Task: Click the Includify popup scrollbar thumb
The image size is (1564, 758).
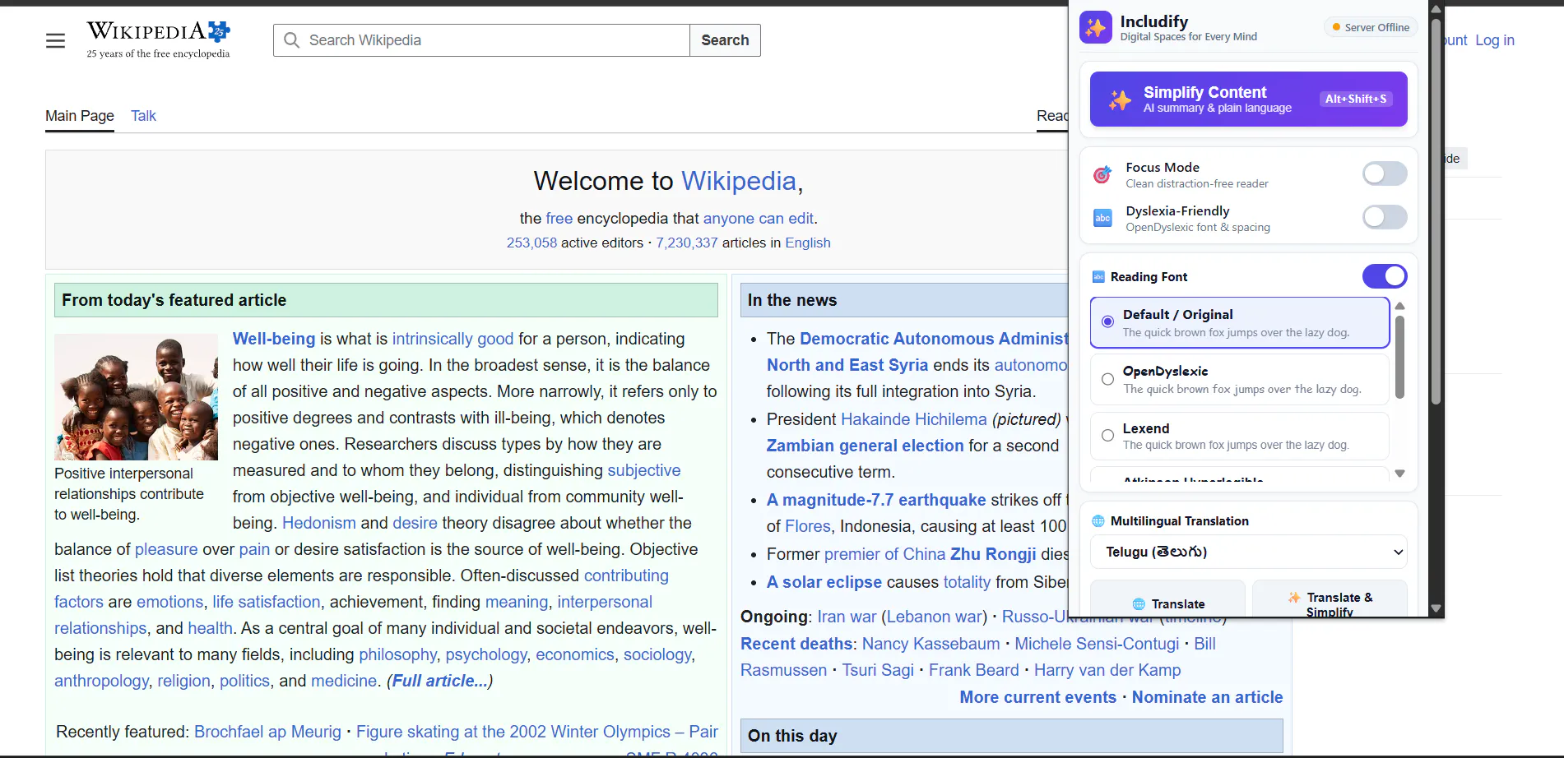Action: coord(1436,212)
